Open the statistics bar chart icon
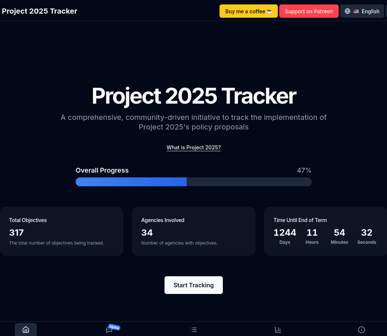The width and height of the screenshot is (387, 336). click(x=278, y=330)
